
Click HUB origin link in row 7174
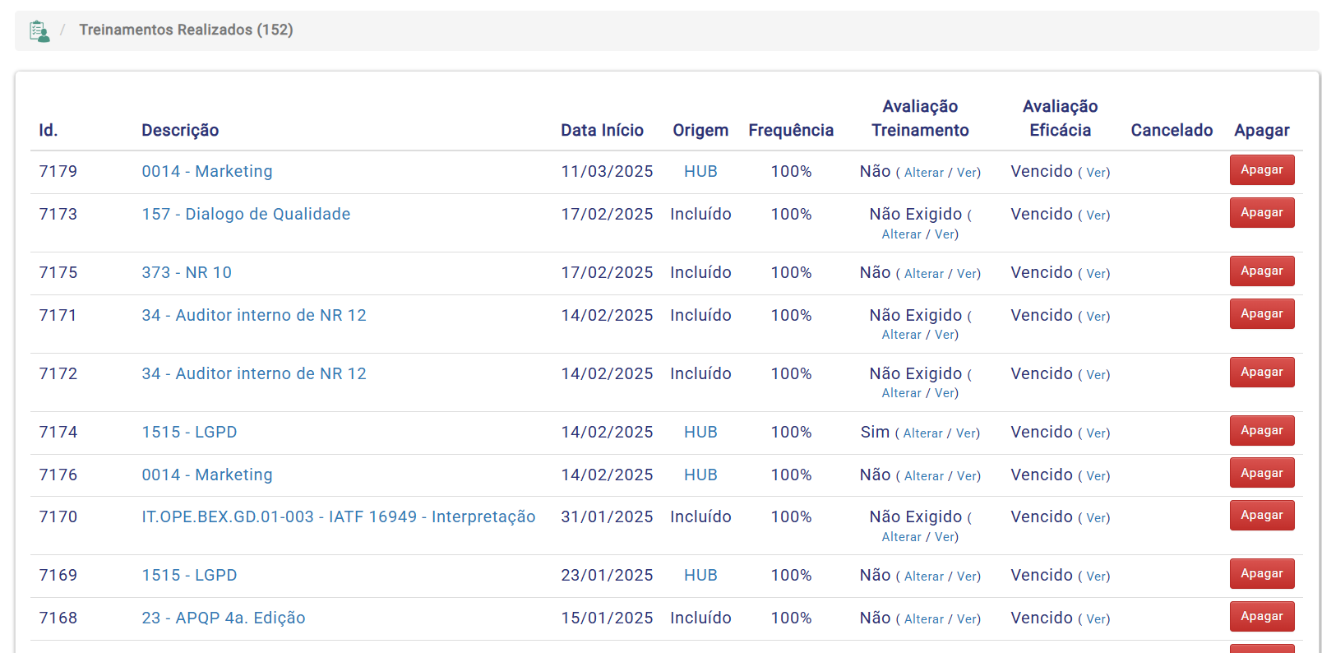click(700, 432)
